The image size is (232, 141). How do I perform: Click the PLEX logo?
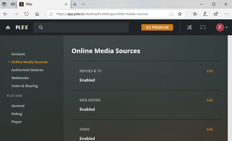[21, 27]
